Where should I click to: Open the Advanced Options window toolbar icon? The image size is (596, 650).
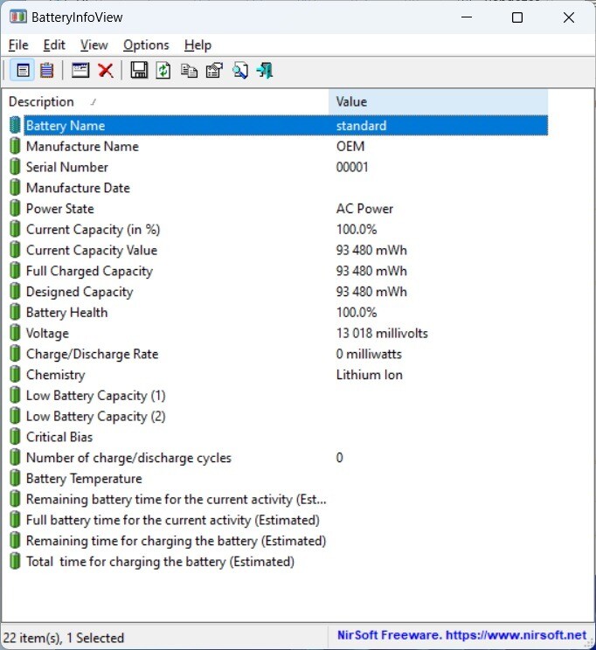click(80, 71)
